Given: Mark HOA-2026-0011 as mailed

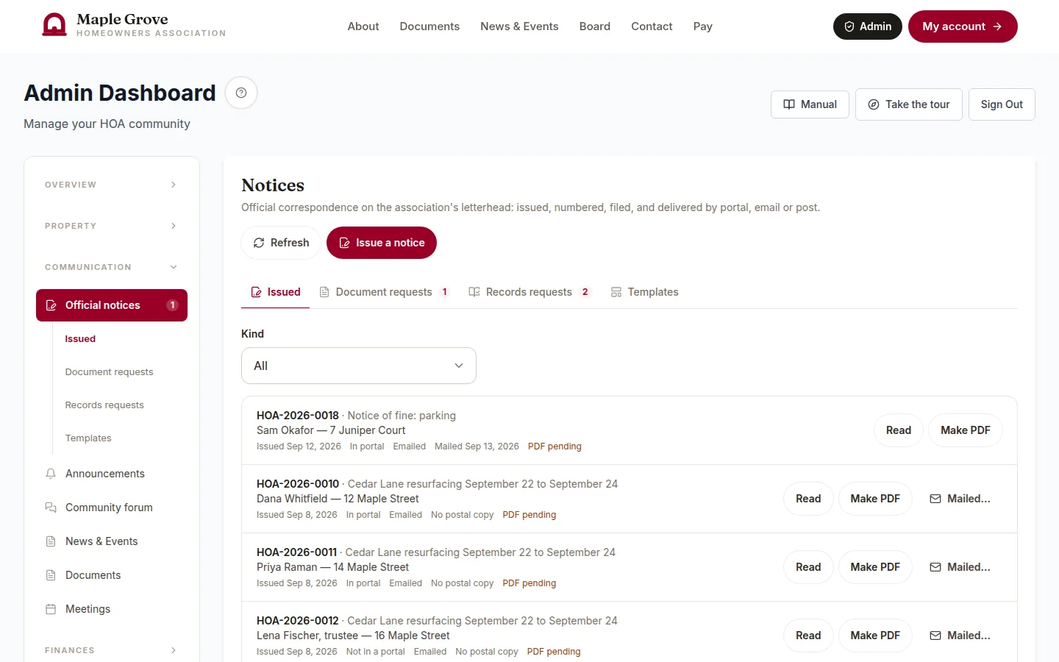Looking at the screenshot, I should click(960, 567).
